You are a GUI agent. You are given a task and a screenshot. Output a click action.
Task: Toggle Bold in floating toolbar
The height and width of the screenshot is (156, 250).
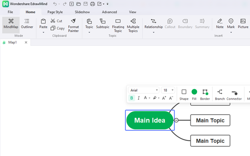(x=132, y=98)
